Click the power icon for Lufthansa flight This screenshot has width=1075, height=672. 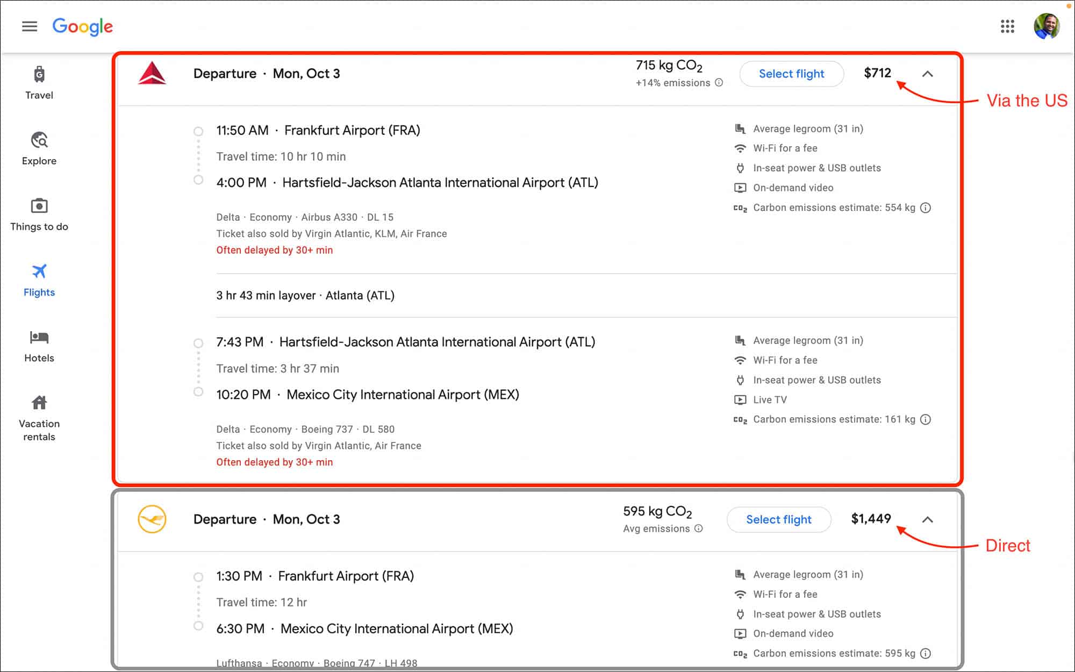(740, 614)
